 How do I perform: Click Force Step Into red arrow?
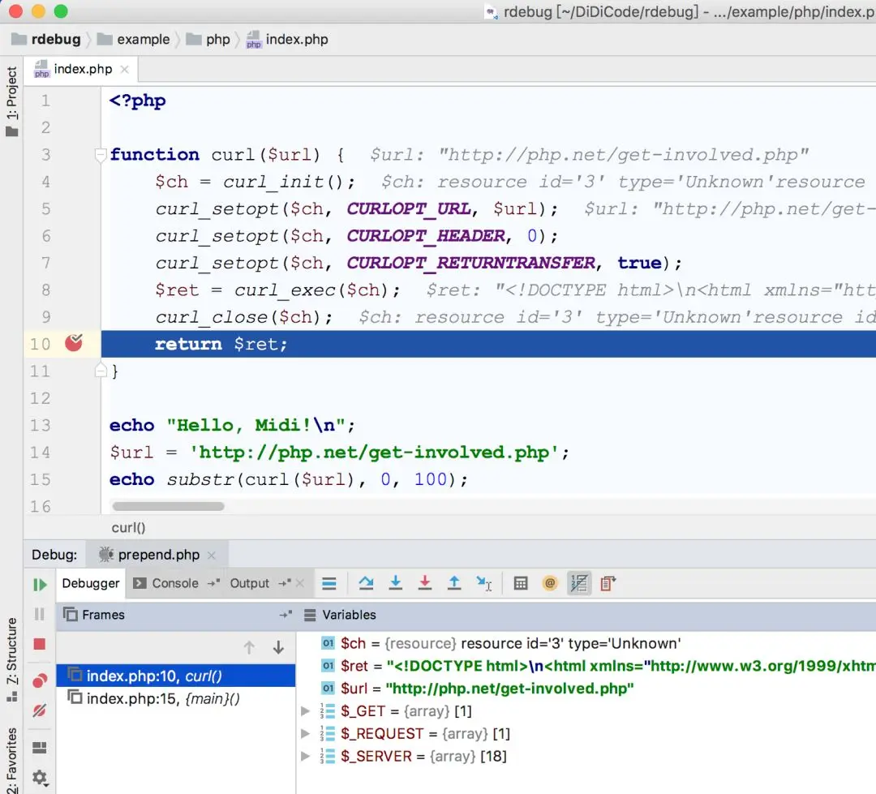[x=424, y=583]
